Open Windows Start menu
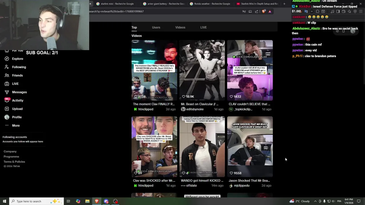 4,201
